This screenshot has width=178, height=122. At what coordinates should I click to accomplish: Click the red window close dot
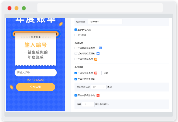pyautogui.click(x=9, y=8)
